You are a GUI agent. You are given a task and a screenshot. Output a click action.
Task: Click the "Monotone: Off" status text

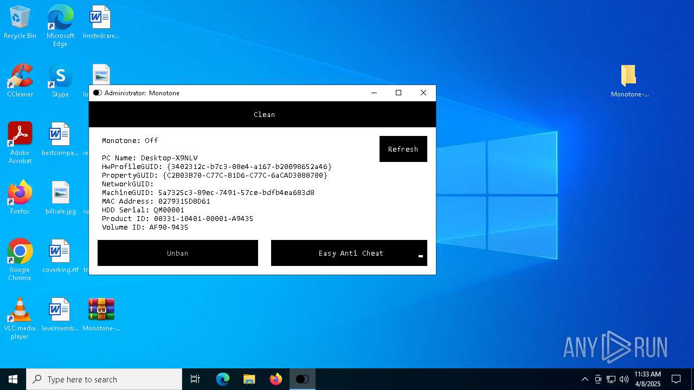coord(130,141)
